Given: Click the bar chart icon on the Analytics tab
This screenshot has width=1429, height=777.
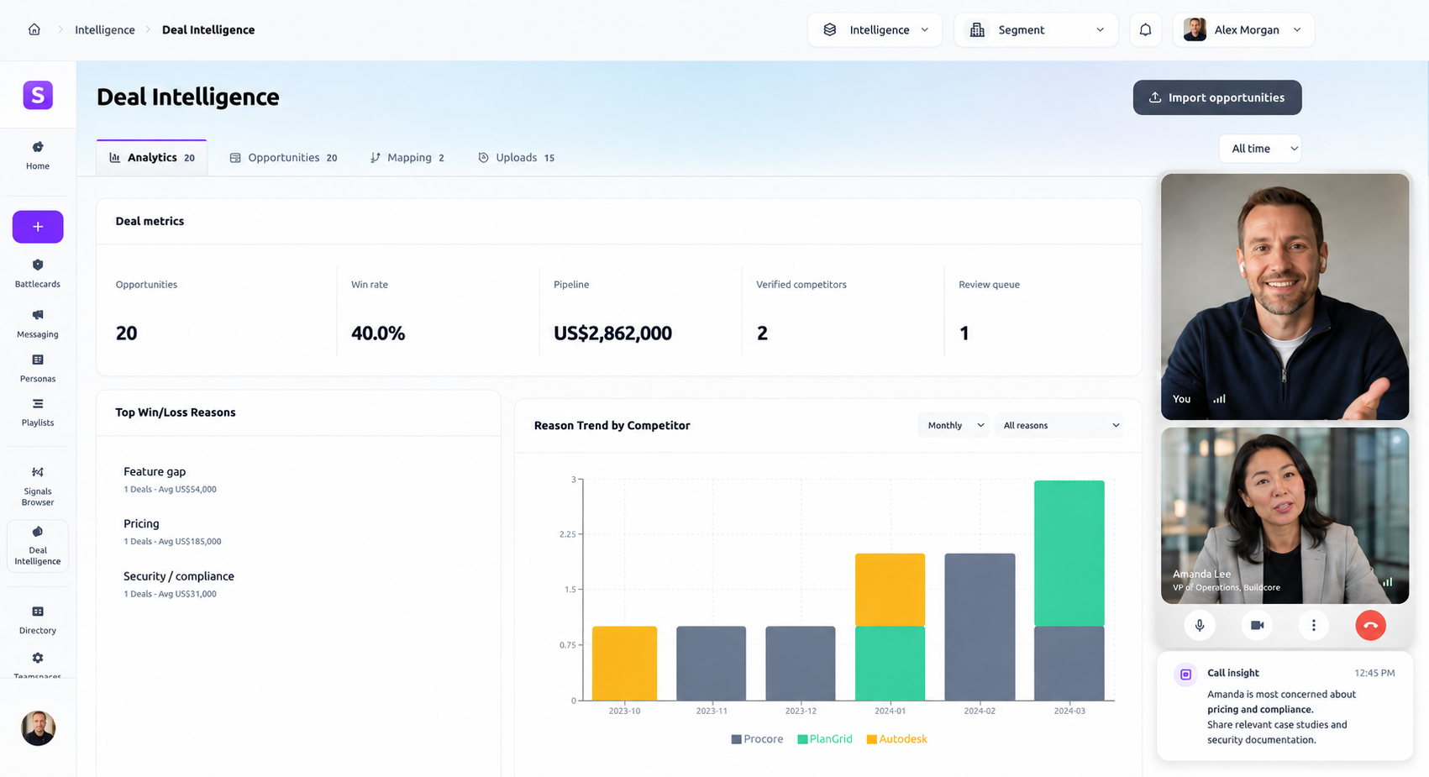Looking at the screenshot, I should (x=115, y=157).
